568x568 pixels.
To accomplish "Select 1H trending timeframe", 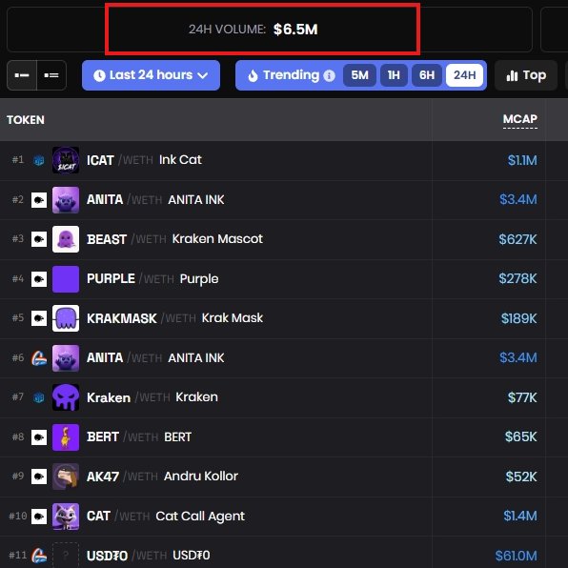I will point(394,75).
